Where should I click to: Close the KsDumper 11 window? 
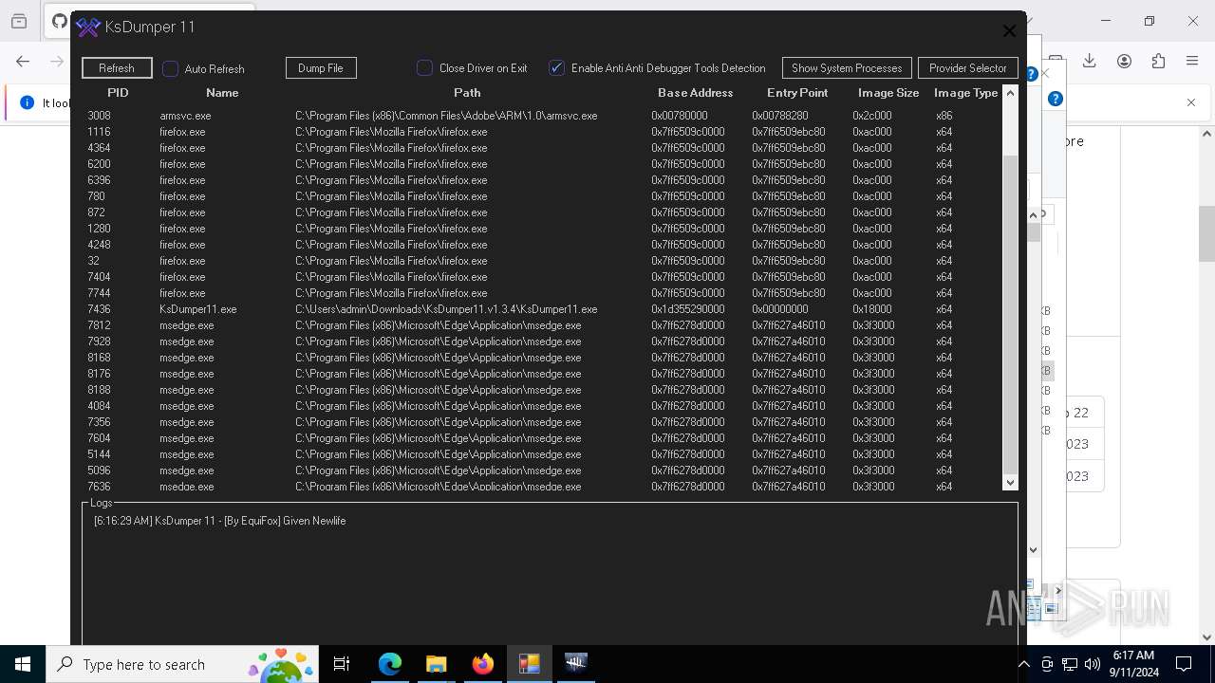point(1009,30)
